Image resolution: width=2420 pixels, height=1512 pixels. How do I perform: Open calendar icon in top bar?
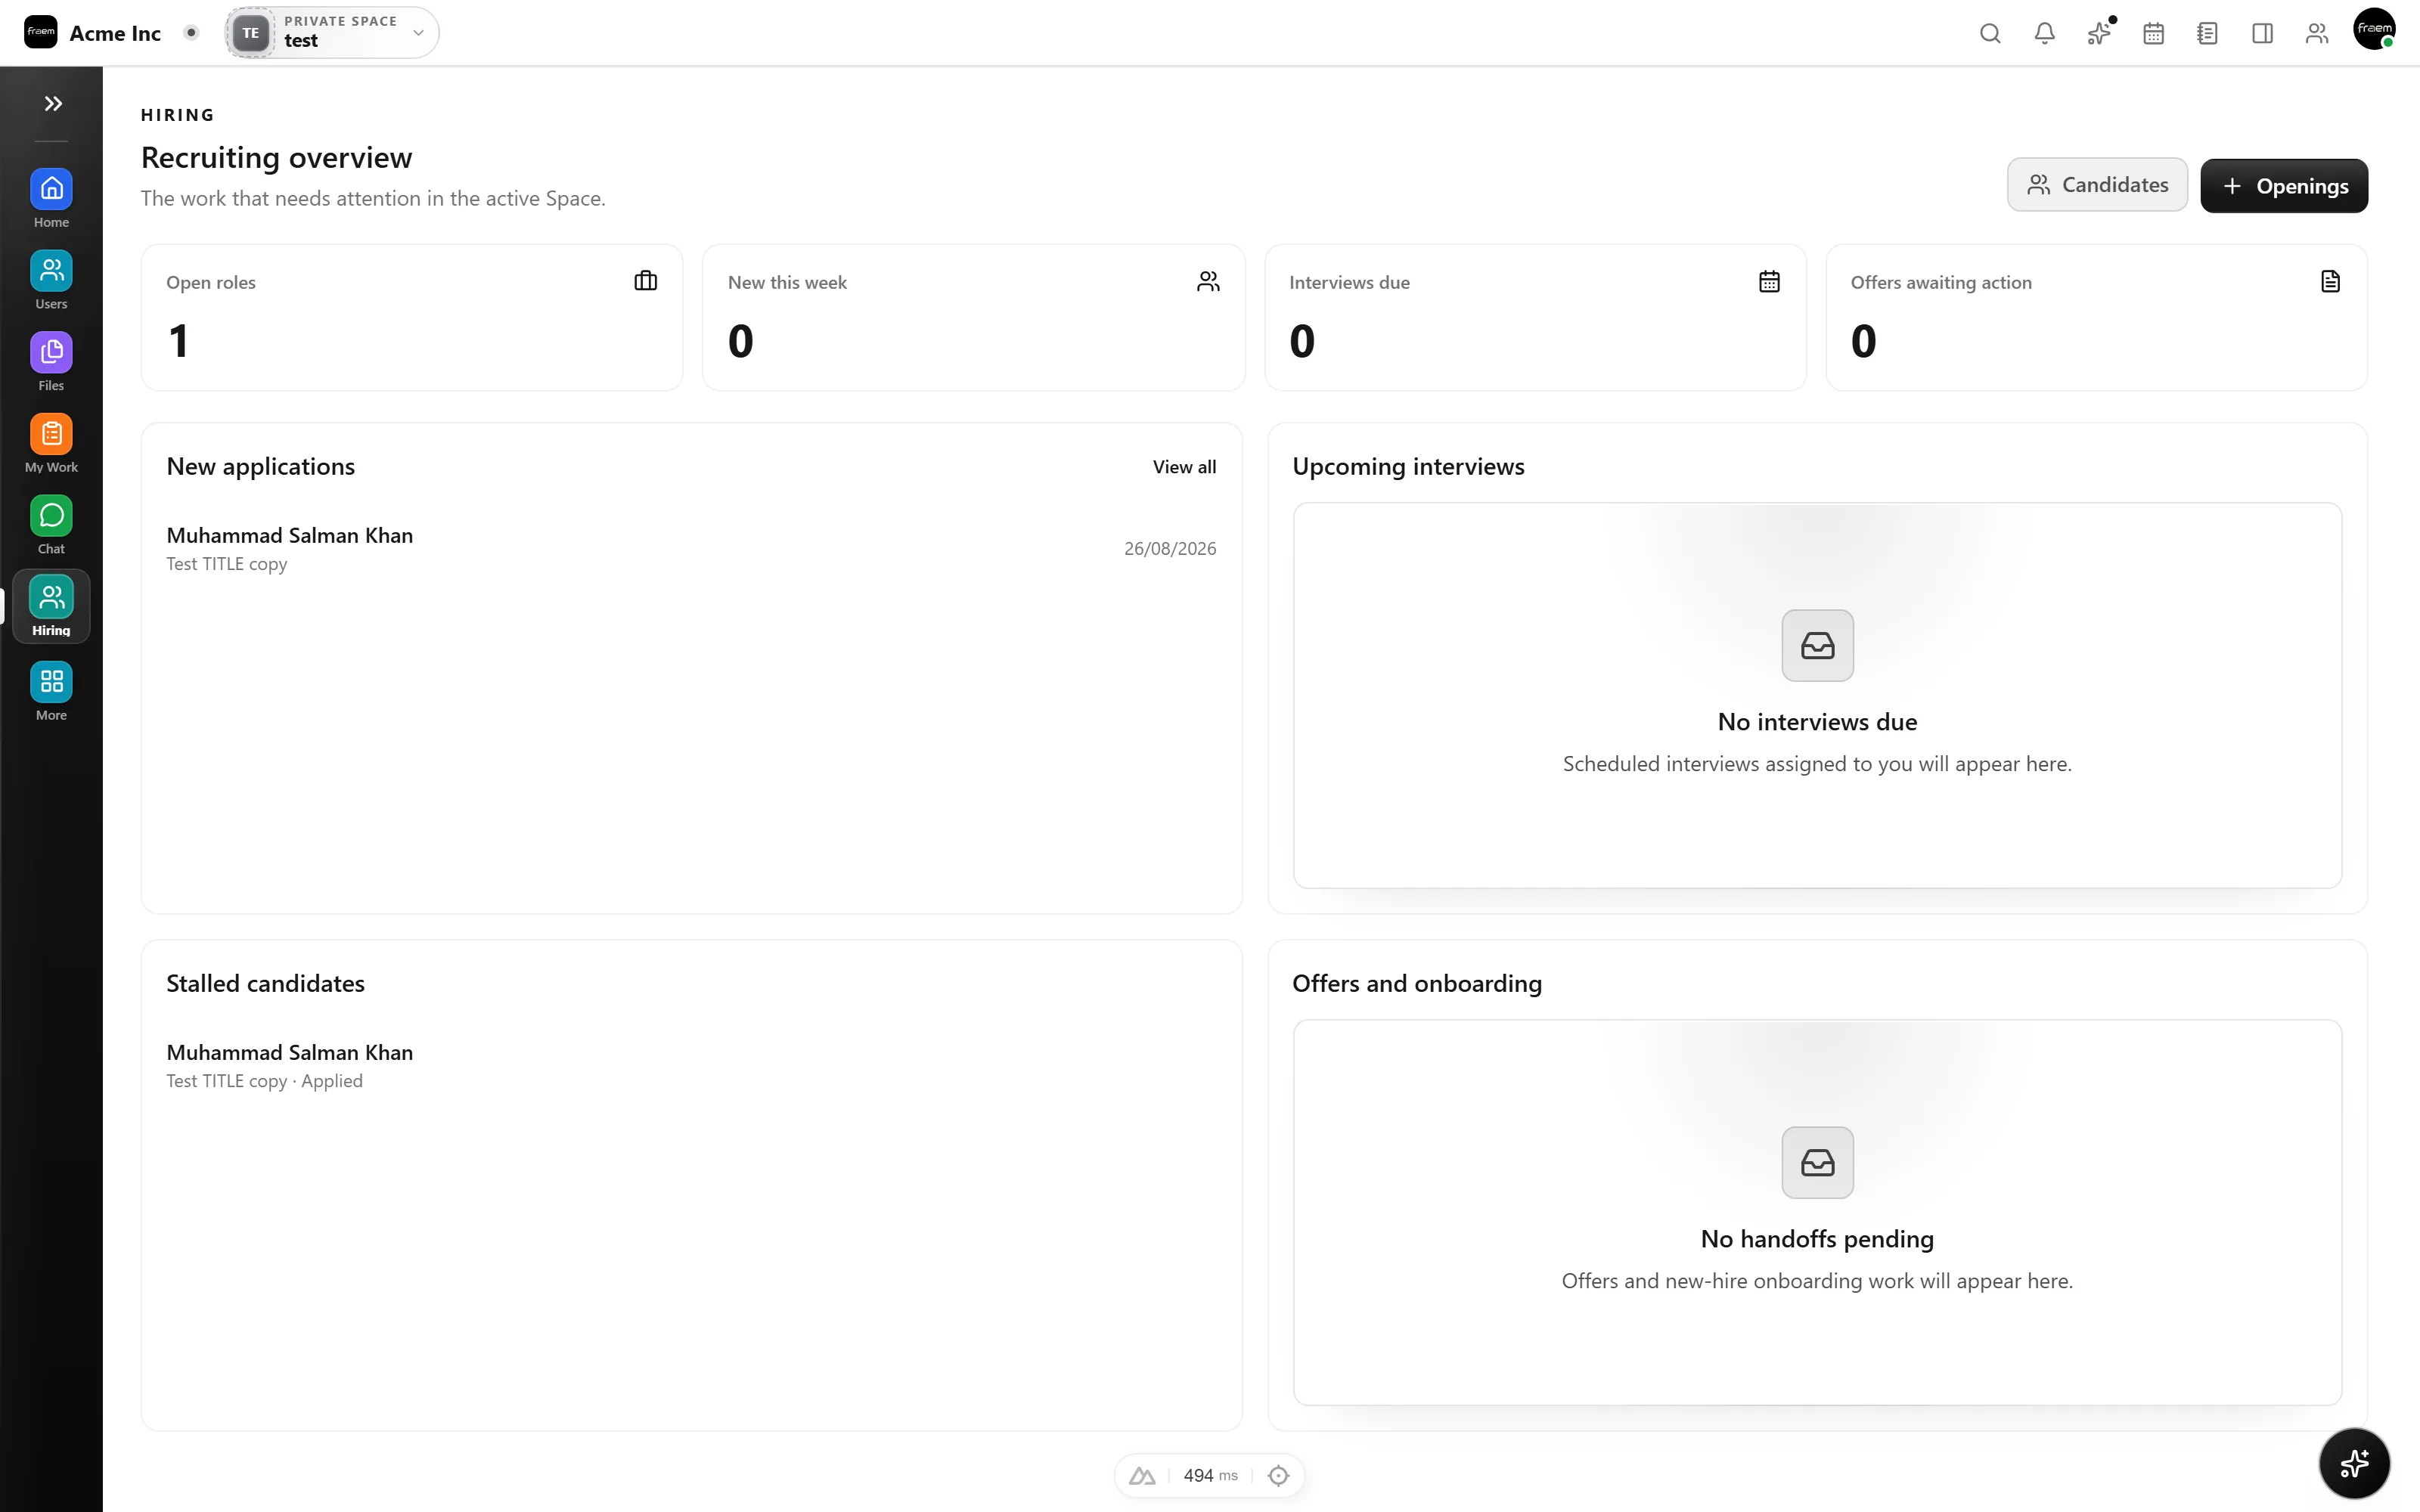click(2153, 33)
